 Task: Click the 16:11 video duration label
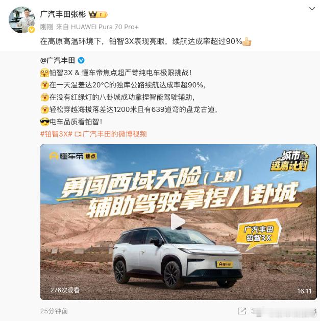coord(304,291)
